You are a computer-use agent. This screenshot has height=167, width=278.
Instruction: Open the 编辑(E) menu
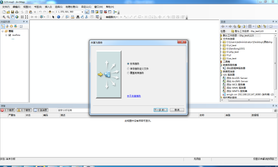(x=16, y=7)
